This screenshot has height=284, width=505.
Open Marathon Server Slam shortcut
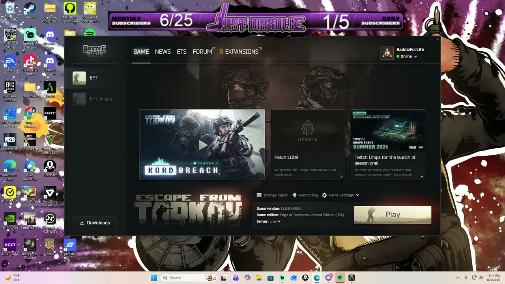(70, 13)
